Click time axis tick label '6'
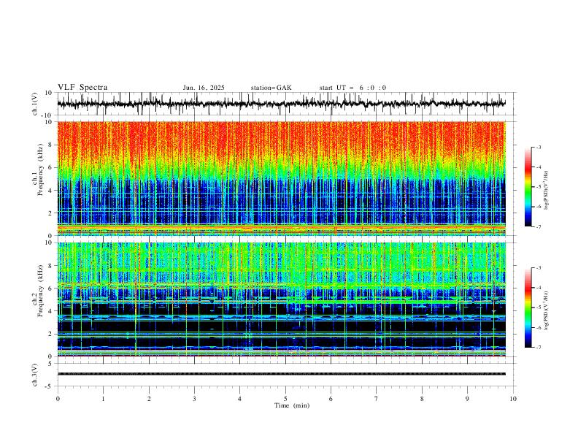The width and height of the screenshot is (578, 447). 331,399
